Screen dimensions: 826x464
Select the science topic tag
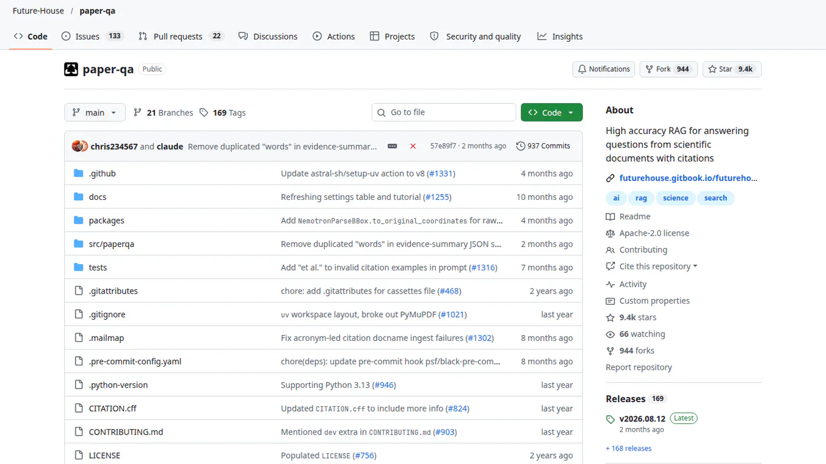click(676, 198)
